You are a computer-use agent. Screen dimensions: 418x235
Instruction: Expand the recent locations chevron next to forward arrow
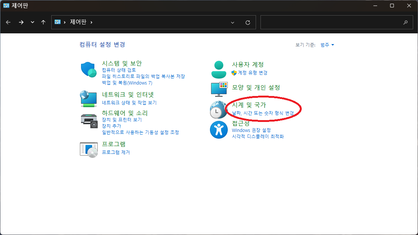(x=32, y=22)
